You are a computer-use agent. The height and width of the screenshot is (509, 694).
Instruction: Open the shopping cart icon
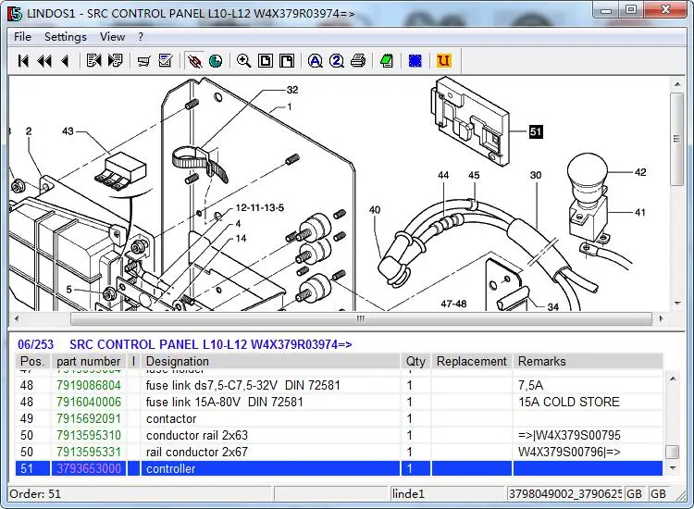(143, 61)
